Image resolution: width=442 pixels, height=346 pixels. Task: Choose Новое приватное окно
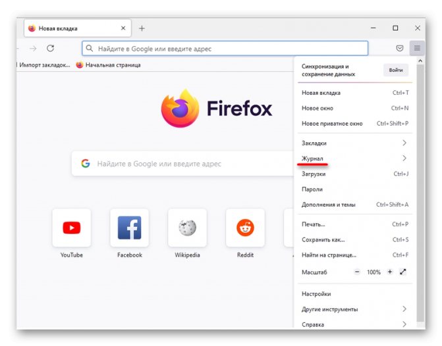click(355, 123)
